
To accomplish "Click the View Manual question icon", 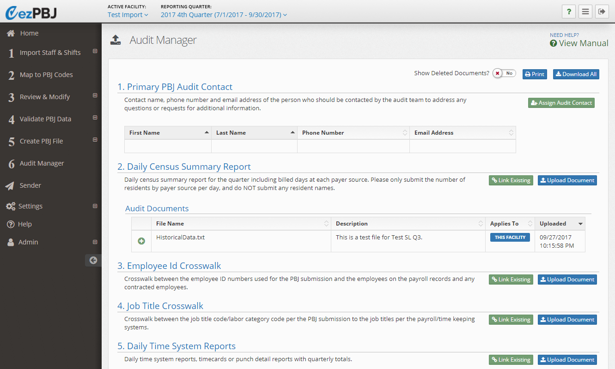I will 554,43.
